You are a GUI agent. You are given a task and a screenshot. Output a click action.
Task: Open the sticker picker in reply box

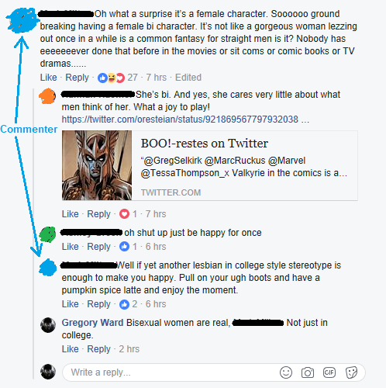point(351,372)
